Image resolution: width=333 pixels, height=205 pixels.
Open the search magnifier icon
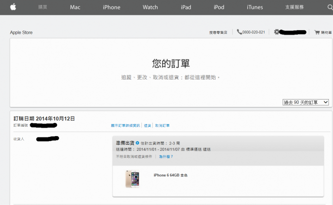(x=330, y=7)
